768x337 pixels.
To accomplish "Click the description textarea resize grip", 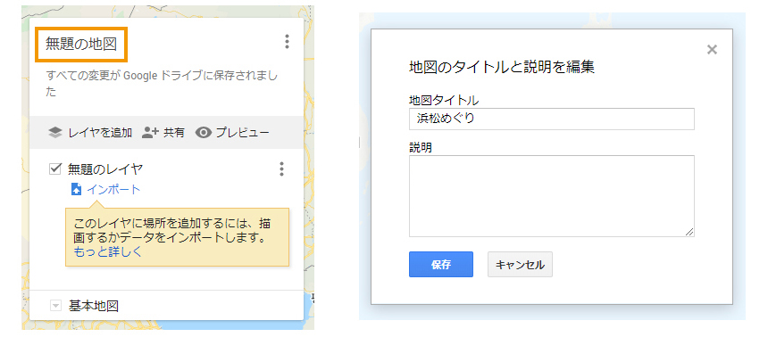I will (689, 233).
